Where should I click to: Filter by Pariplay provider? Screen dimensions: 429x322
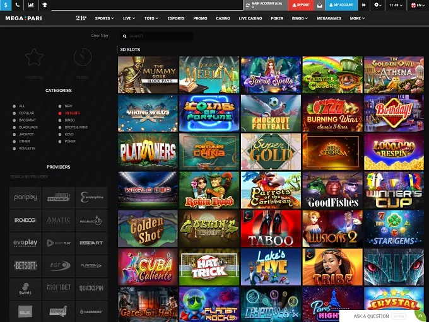tap(25, 197)
